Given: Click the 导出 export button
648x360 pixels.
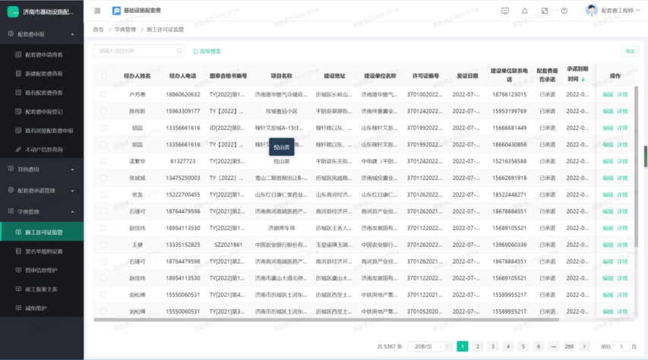Looking at the screenshot, I should (x=630, y=51).
